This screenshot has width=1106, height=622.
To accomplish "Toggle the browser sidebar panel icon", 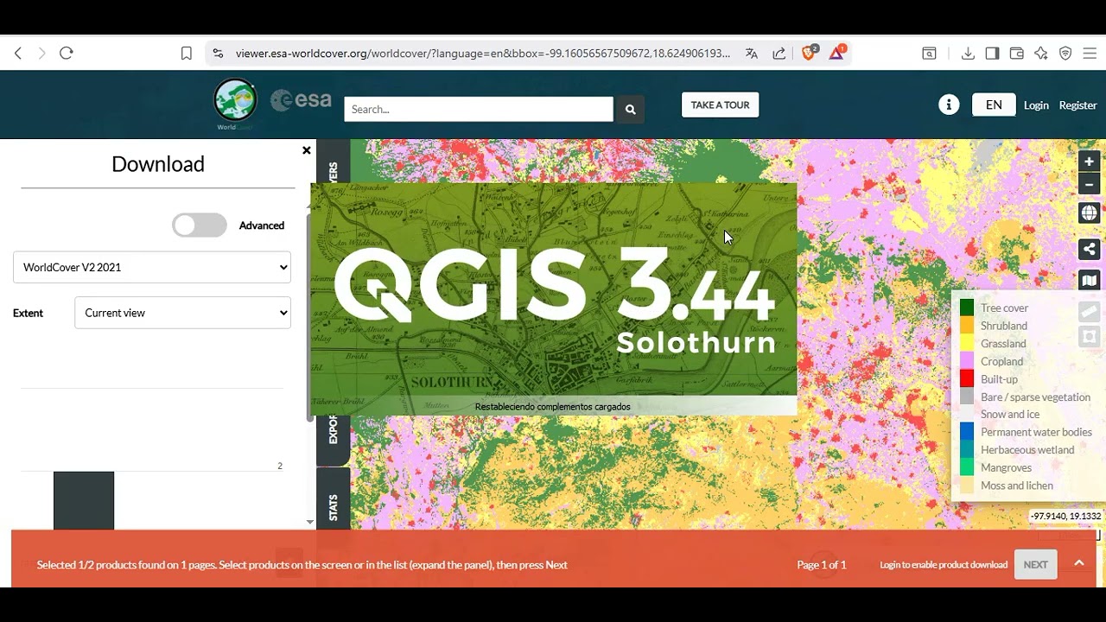I will pos(992,54).
